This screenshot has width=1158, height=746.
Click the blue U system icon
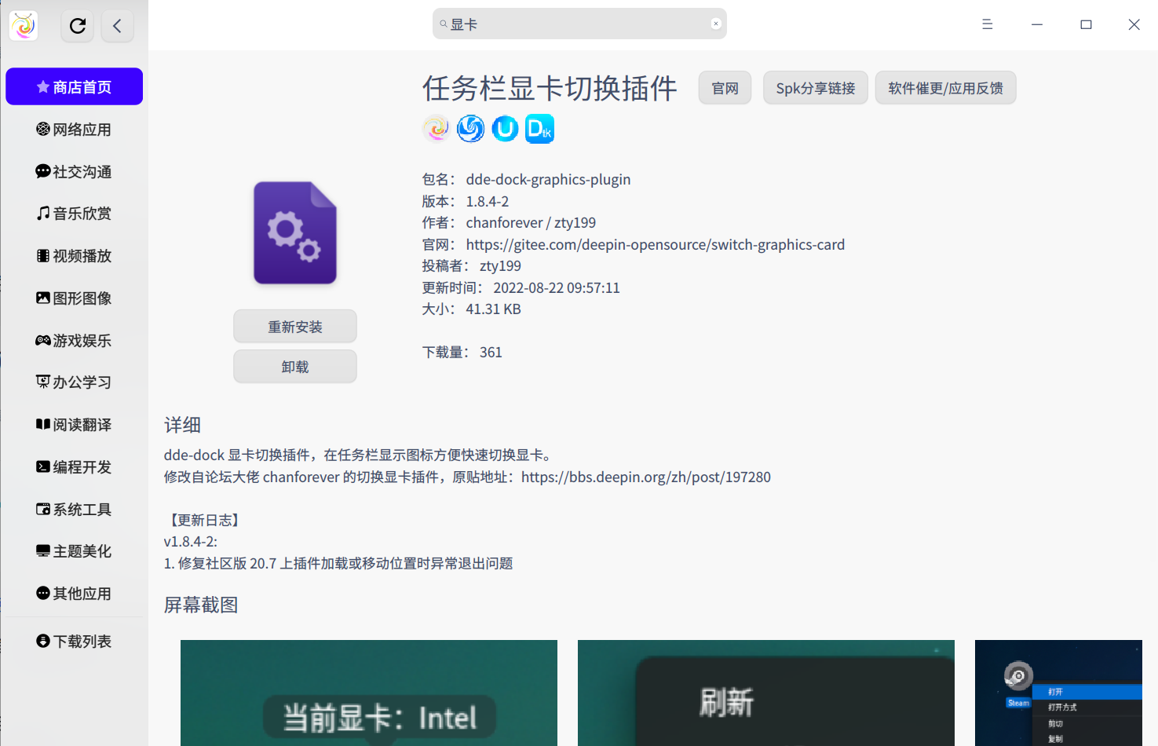tap(505, 128)
